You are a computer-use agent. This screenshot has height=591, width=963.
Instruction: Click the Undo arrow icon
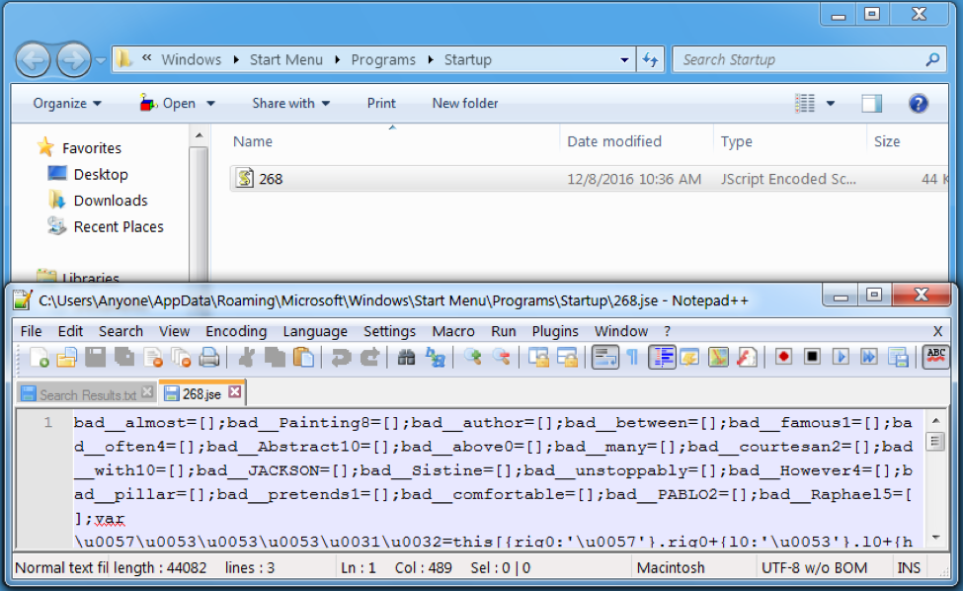click(x=340, y=357)
